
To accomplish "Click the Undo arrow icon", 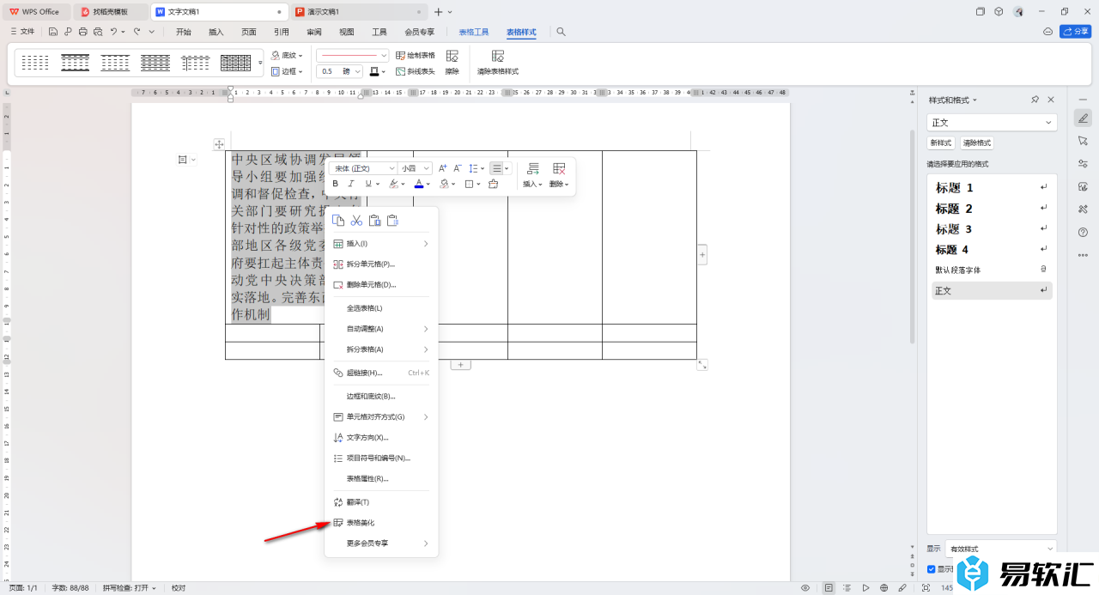I will click(x=113, y=32).
